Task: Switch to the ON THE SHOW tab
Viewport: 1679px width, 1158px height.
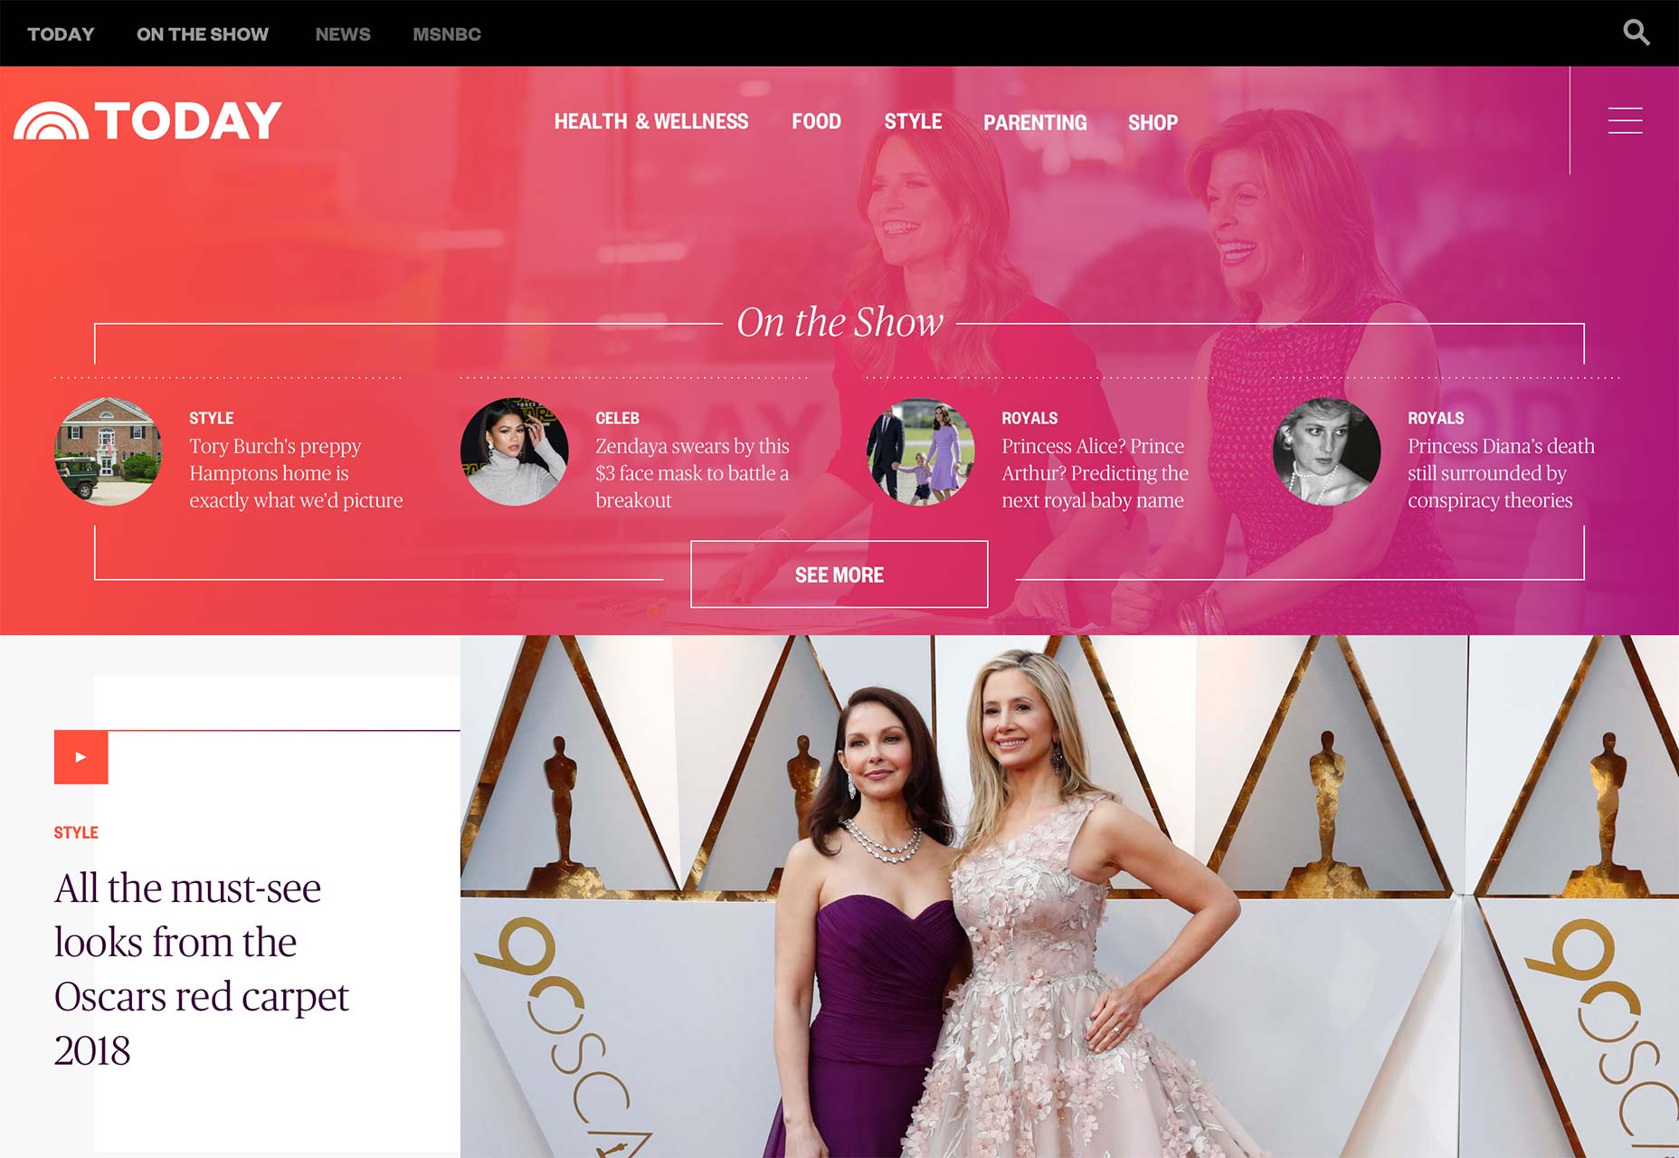Action: 203,33
